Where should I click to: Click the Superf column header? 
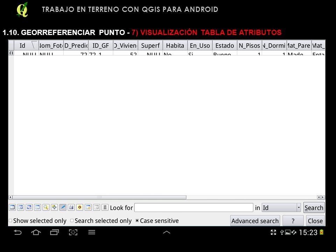[150, 45]
